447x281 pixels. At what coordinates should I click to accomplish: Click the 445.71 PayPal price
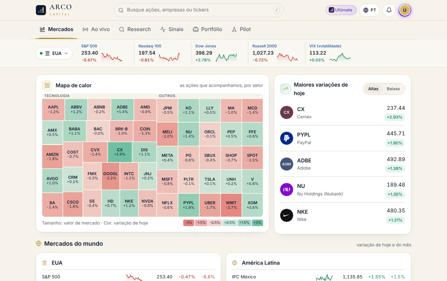point(396,133)
